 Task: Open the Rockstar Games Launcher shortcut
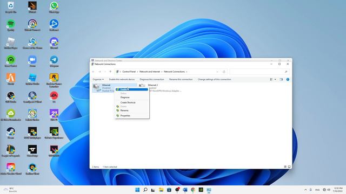pos(54,80)
